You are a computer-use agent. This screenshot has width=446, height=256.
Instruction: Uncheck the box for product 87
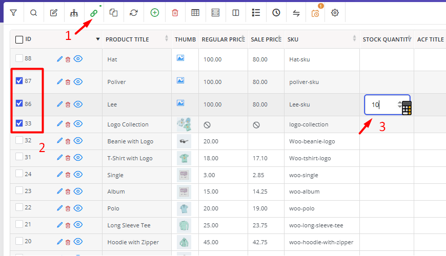click(19, 81)
